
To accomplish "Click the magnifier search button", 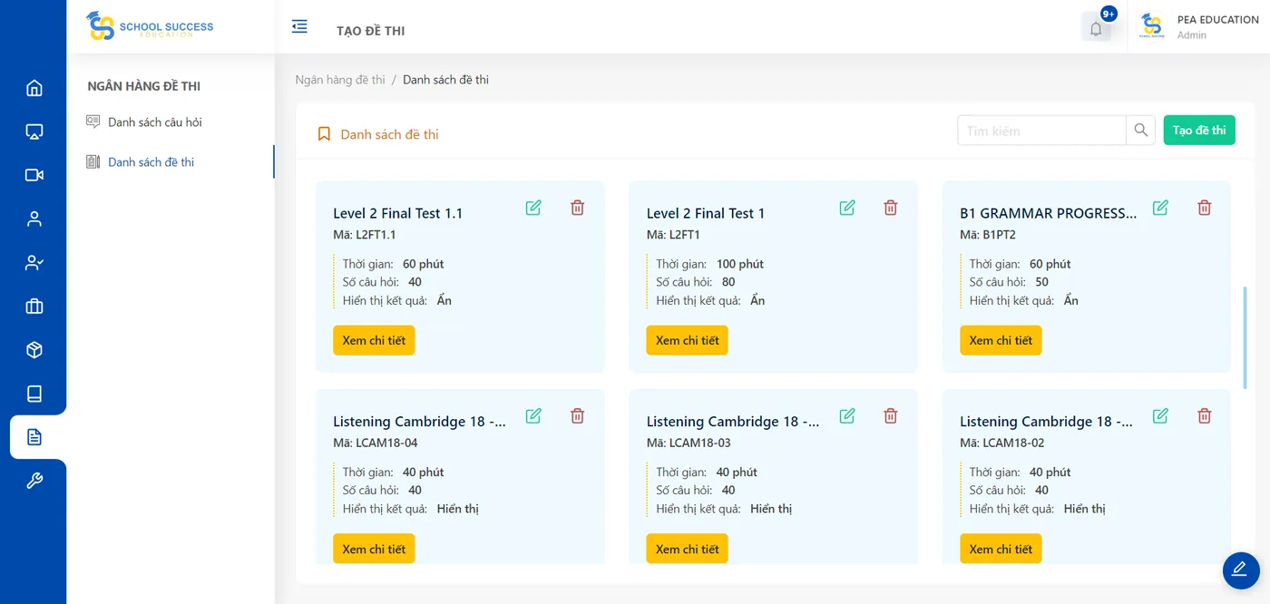I will coord(1141,131).
